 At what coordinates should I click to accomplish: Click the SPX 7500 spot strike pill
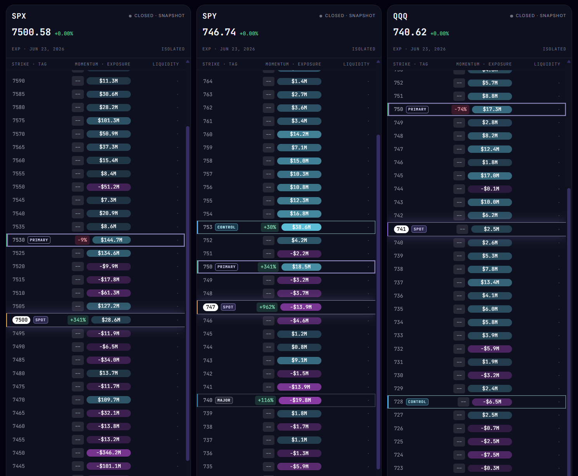point(21,320)
